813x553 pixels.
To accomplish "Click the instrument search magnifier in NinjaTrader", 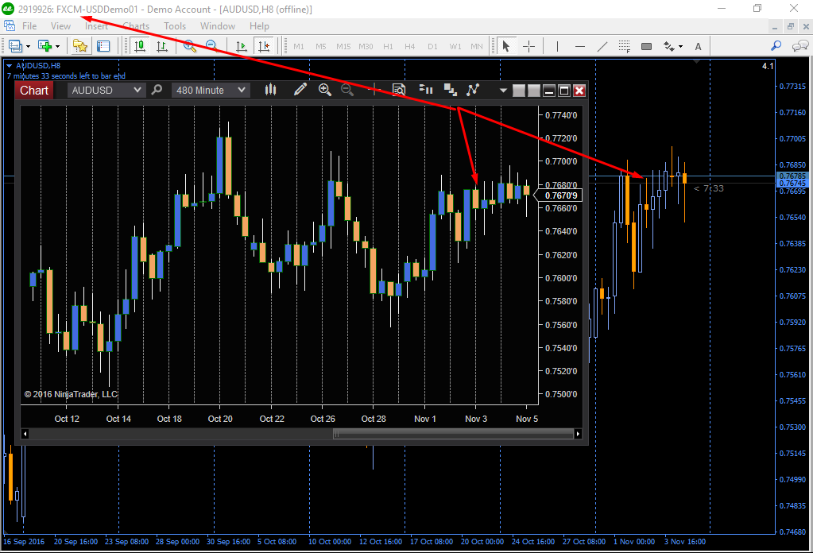I will pos(157,90).
